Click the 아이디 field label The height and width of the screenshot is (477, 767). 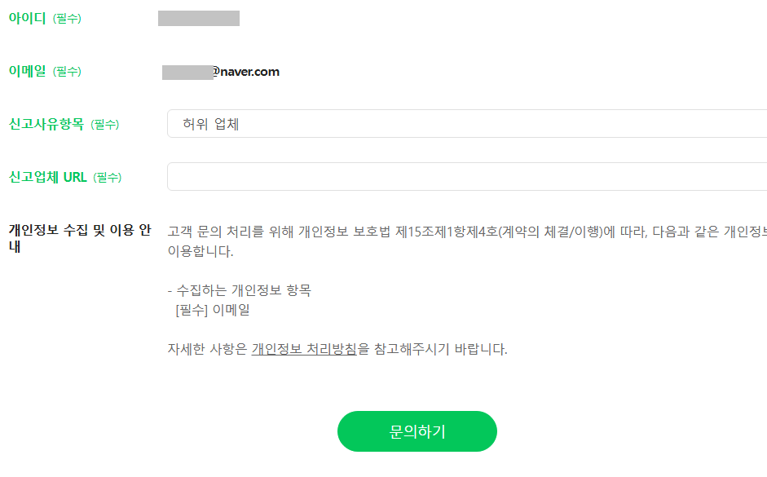tap(28, 19)
